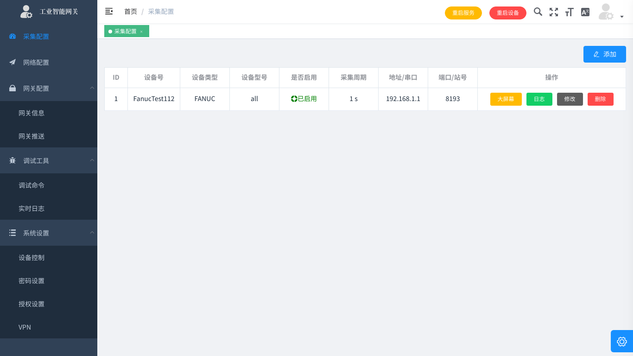Click the gateway logo icon in sidebar
The height and width of the screenshot is (356, 633).
tap(26, 12)
